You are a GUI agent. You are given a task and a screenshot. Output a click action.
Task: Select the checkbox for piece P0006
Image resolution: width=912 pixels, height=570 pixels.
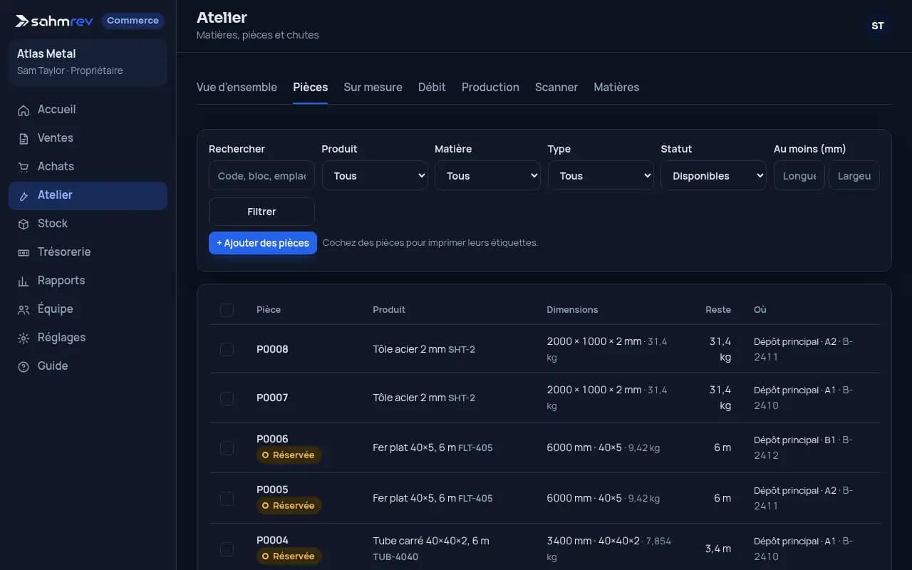point(227,447)
